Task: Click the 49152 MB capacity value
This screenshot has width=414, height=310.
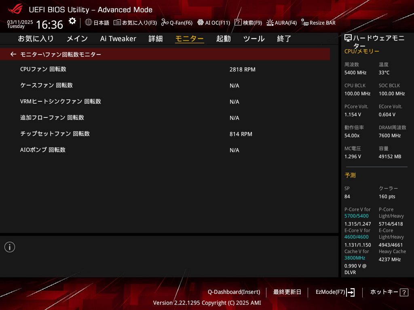Action: point(390,157)
